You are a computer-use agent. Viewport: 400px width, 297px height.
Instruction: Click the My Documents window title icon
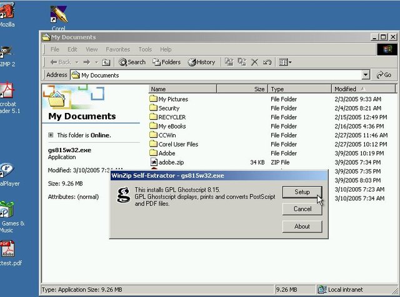pos(46,37)
